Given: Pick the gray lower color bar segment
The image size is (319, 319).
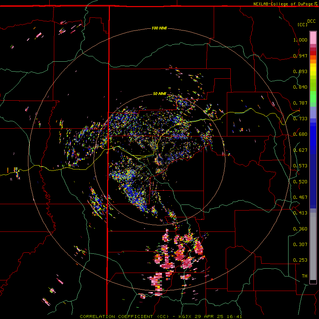Looking at the screenshot, I should [313, 246].
